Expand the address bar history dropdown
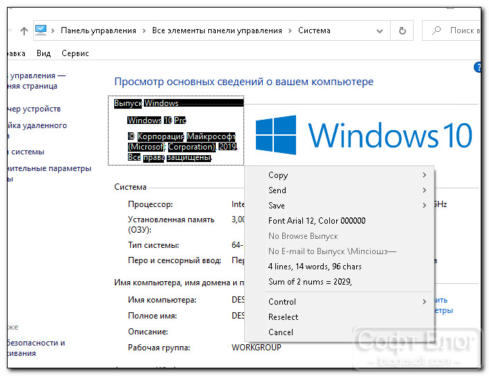Viewport: 489px width, 376px height. [380, 31]
